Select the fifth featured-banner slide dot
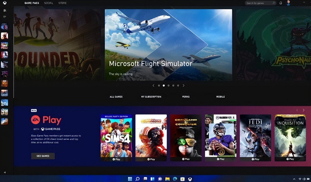311x182 pixels. (x=178, y=85)
